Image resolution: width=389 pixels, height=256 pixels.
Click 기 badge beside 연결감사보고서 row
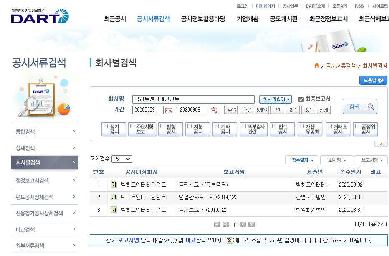(114, 197)
